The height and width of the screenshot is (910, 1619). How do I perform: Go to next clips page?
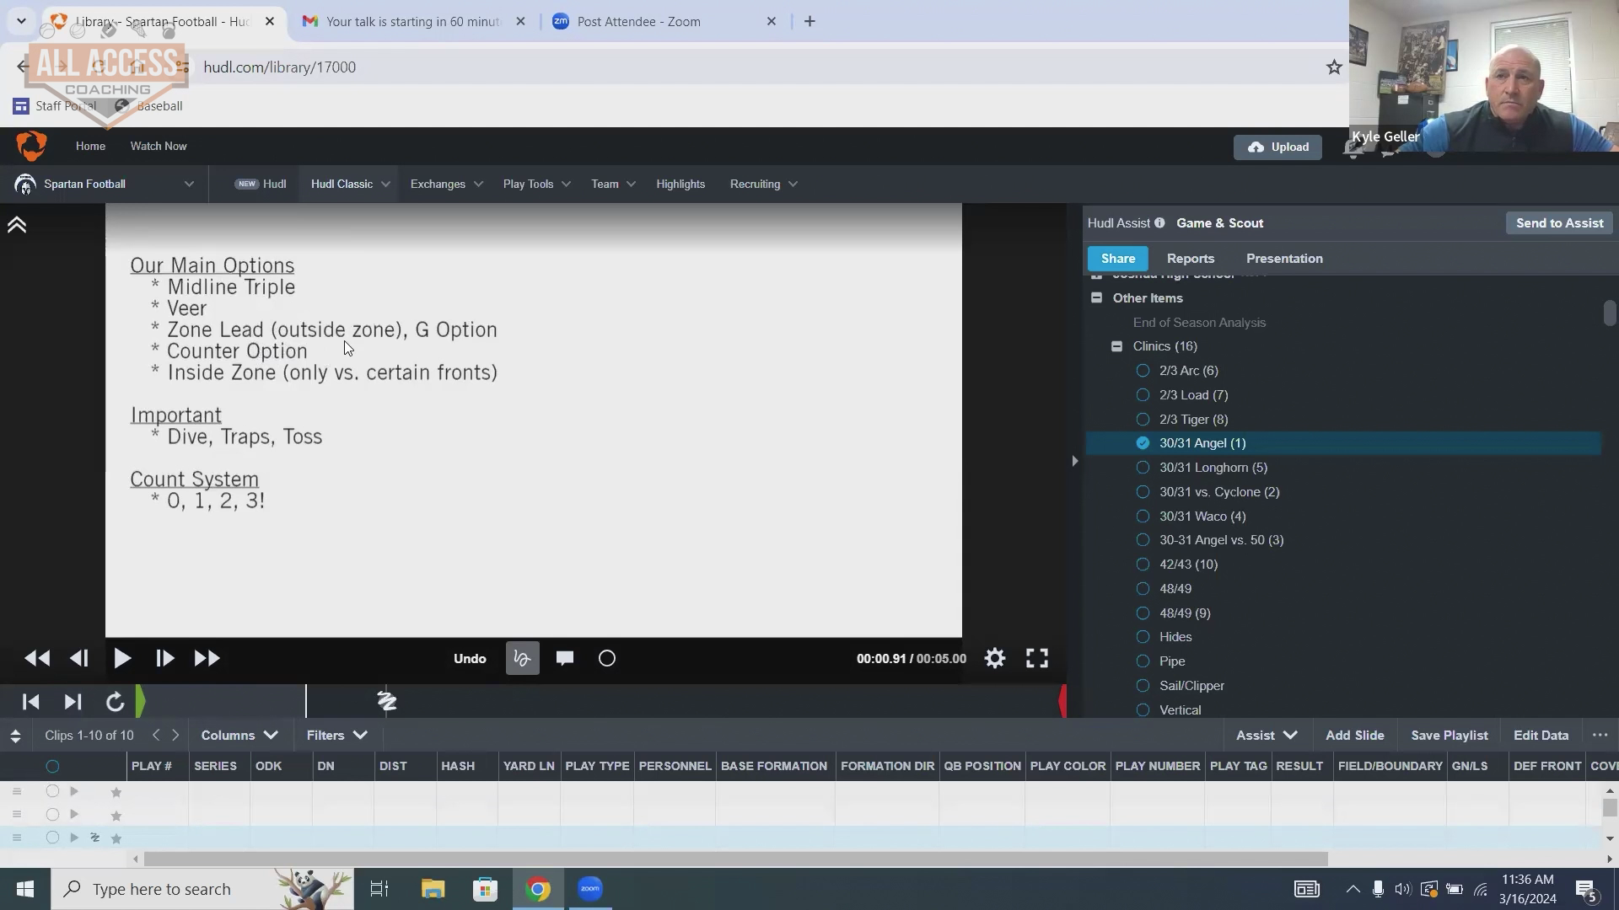tap(175, 736)
